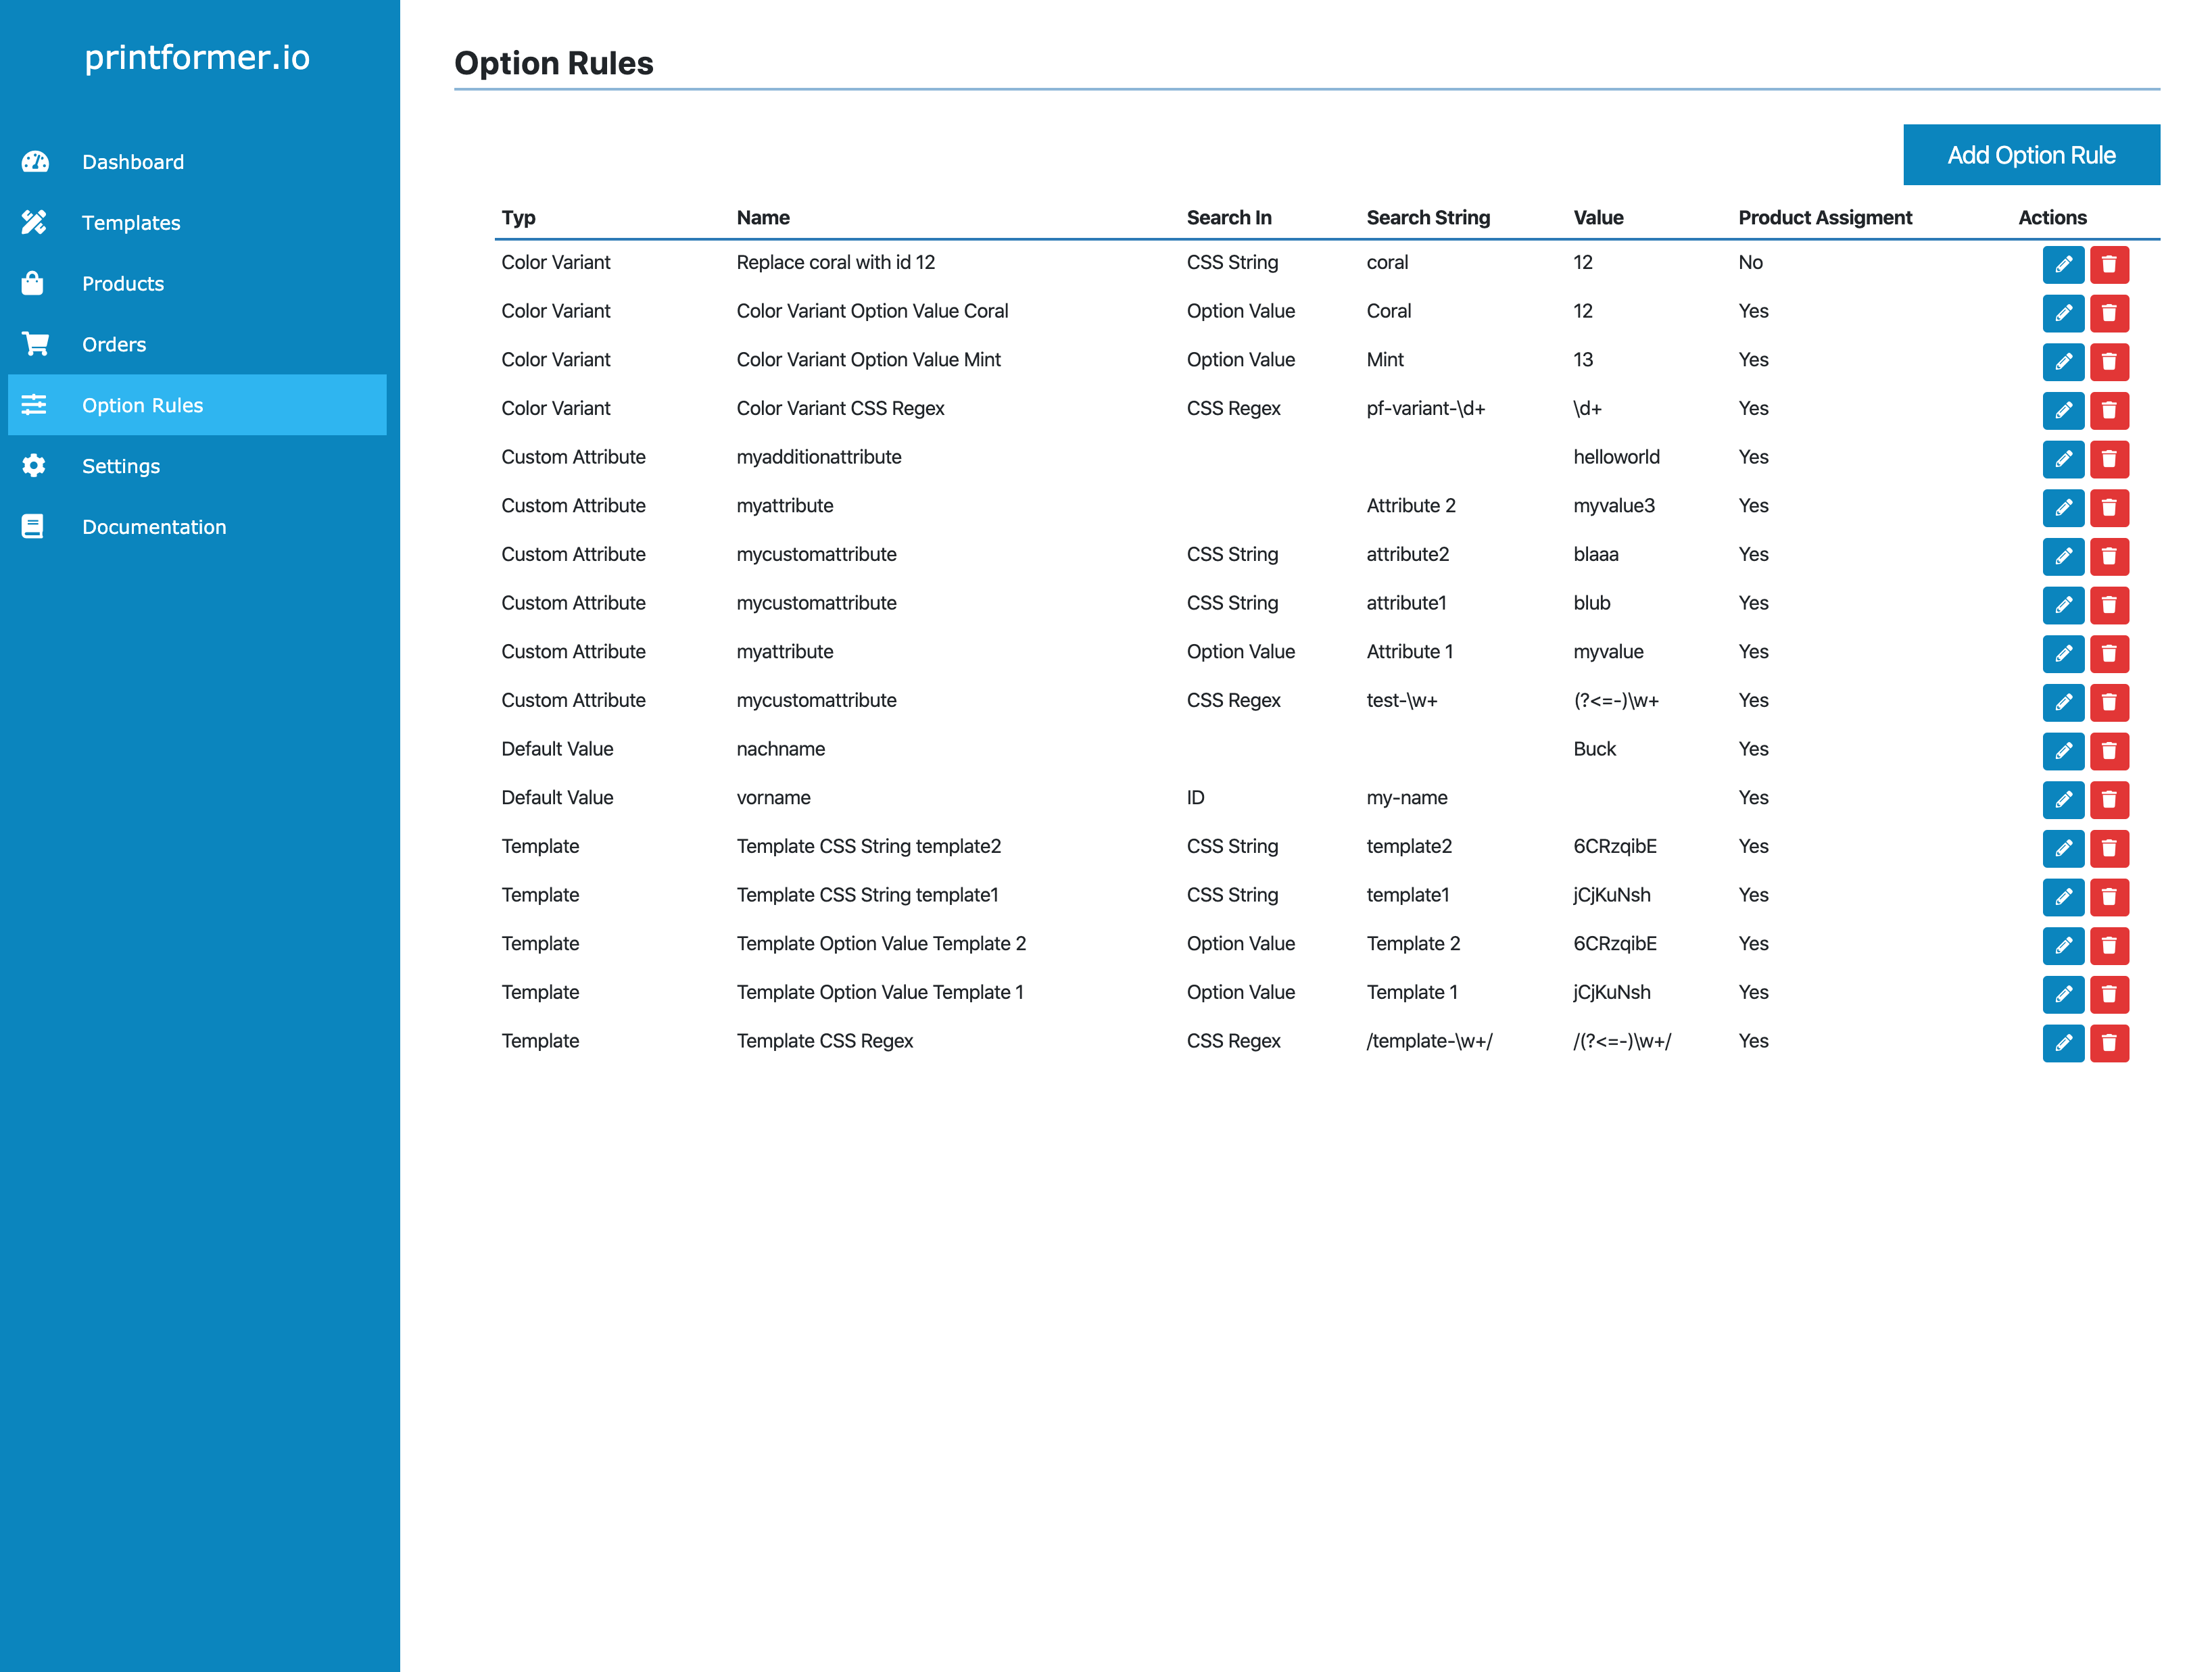Click the Orders shopping cart icon

[35, 345]
